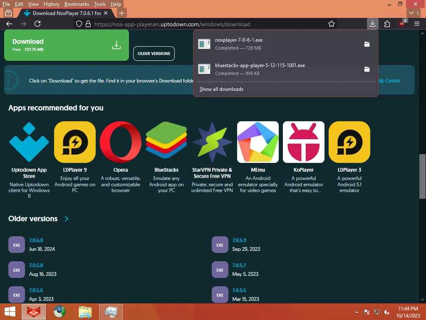Screen dimensions: 426x320
Task: Open the KoPlayer app icon
Action: pyautogui.click(x=303, y=142)
